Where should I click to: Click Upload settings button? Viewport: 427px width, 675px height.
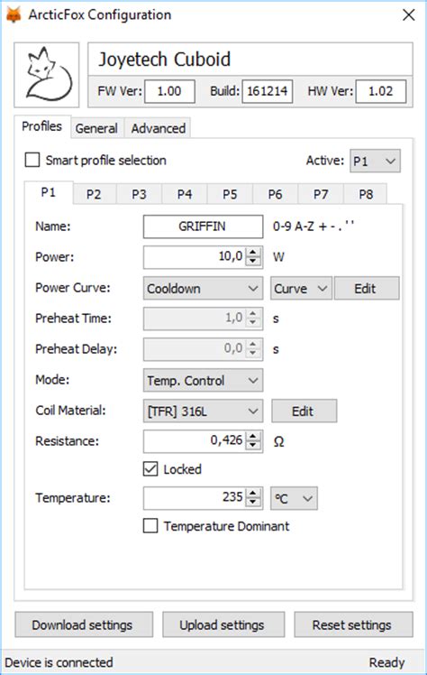coord(223,624)
